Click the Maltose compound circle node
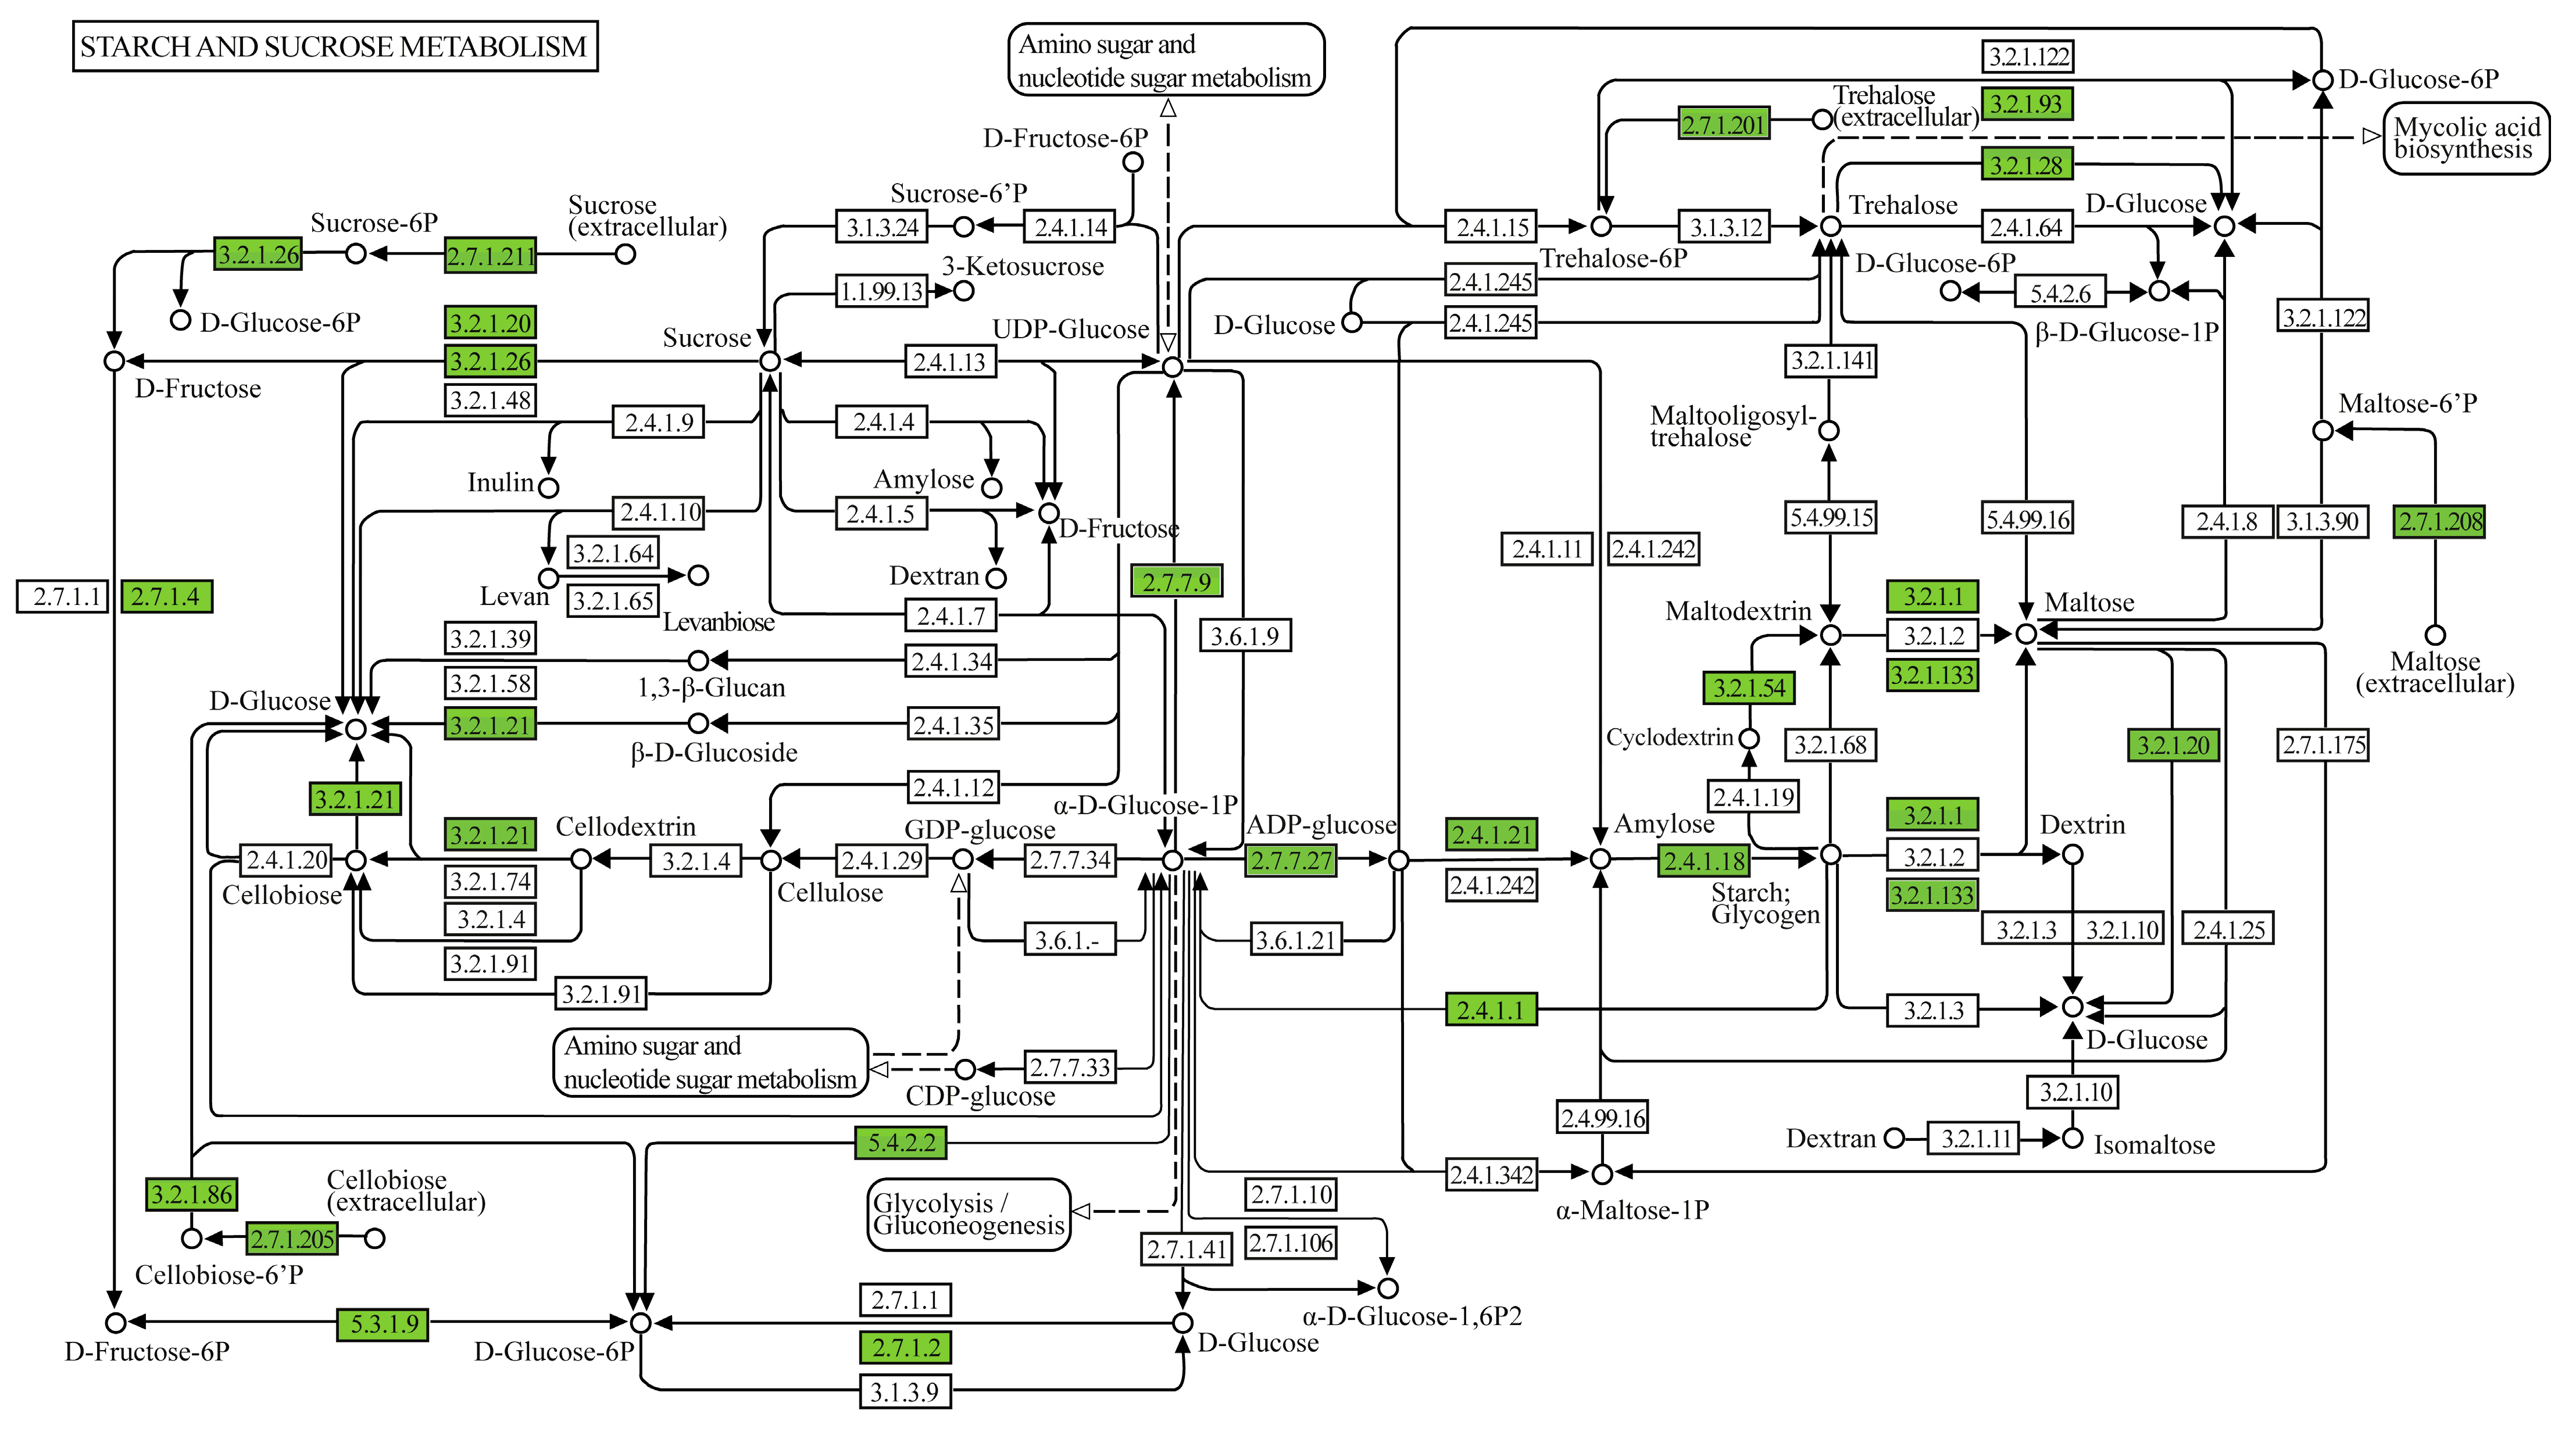Viewport: 2576px width, 1439px height. (2026, 633)
